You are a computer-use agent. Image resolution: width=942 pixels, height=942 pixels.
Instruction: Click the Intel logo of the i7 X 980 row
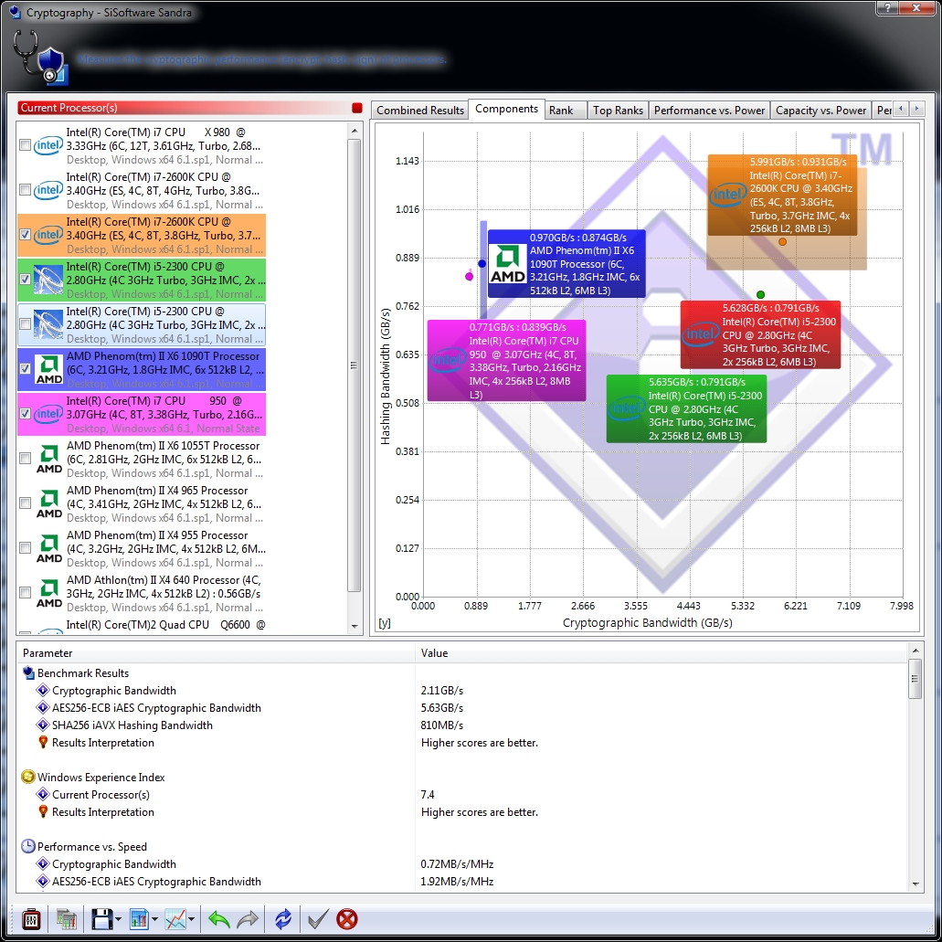tap(48, 145)
